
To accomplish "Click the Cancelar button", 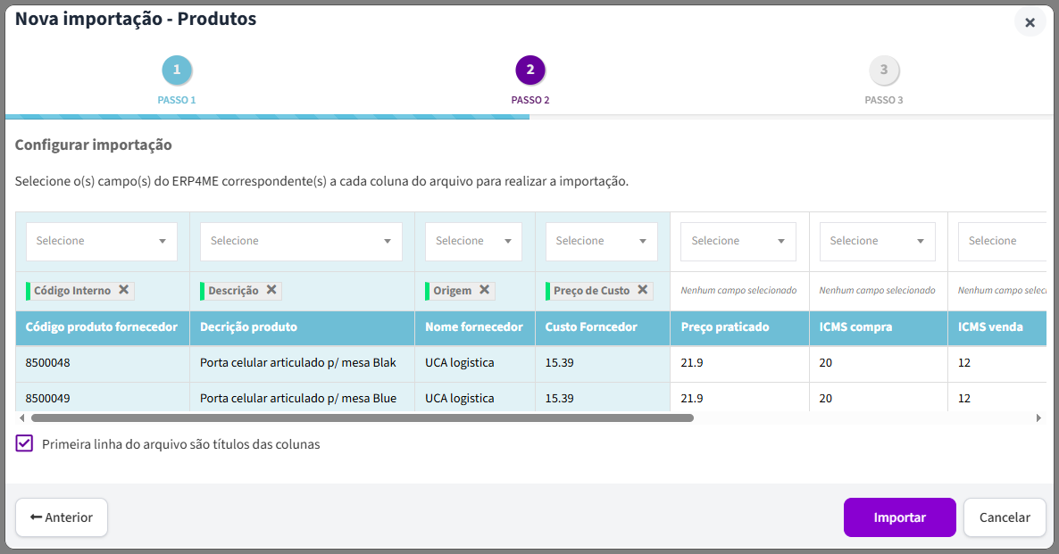I will [1005, 517].
